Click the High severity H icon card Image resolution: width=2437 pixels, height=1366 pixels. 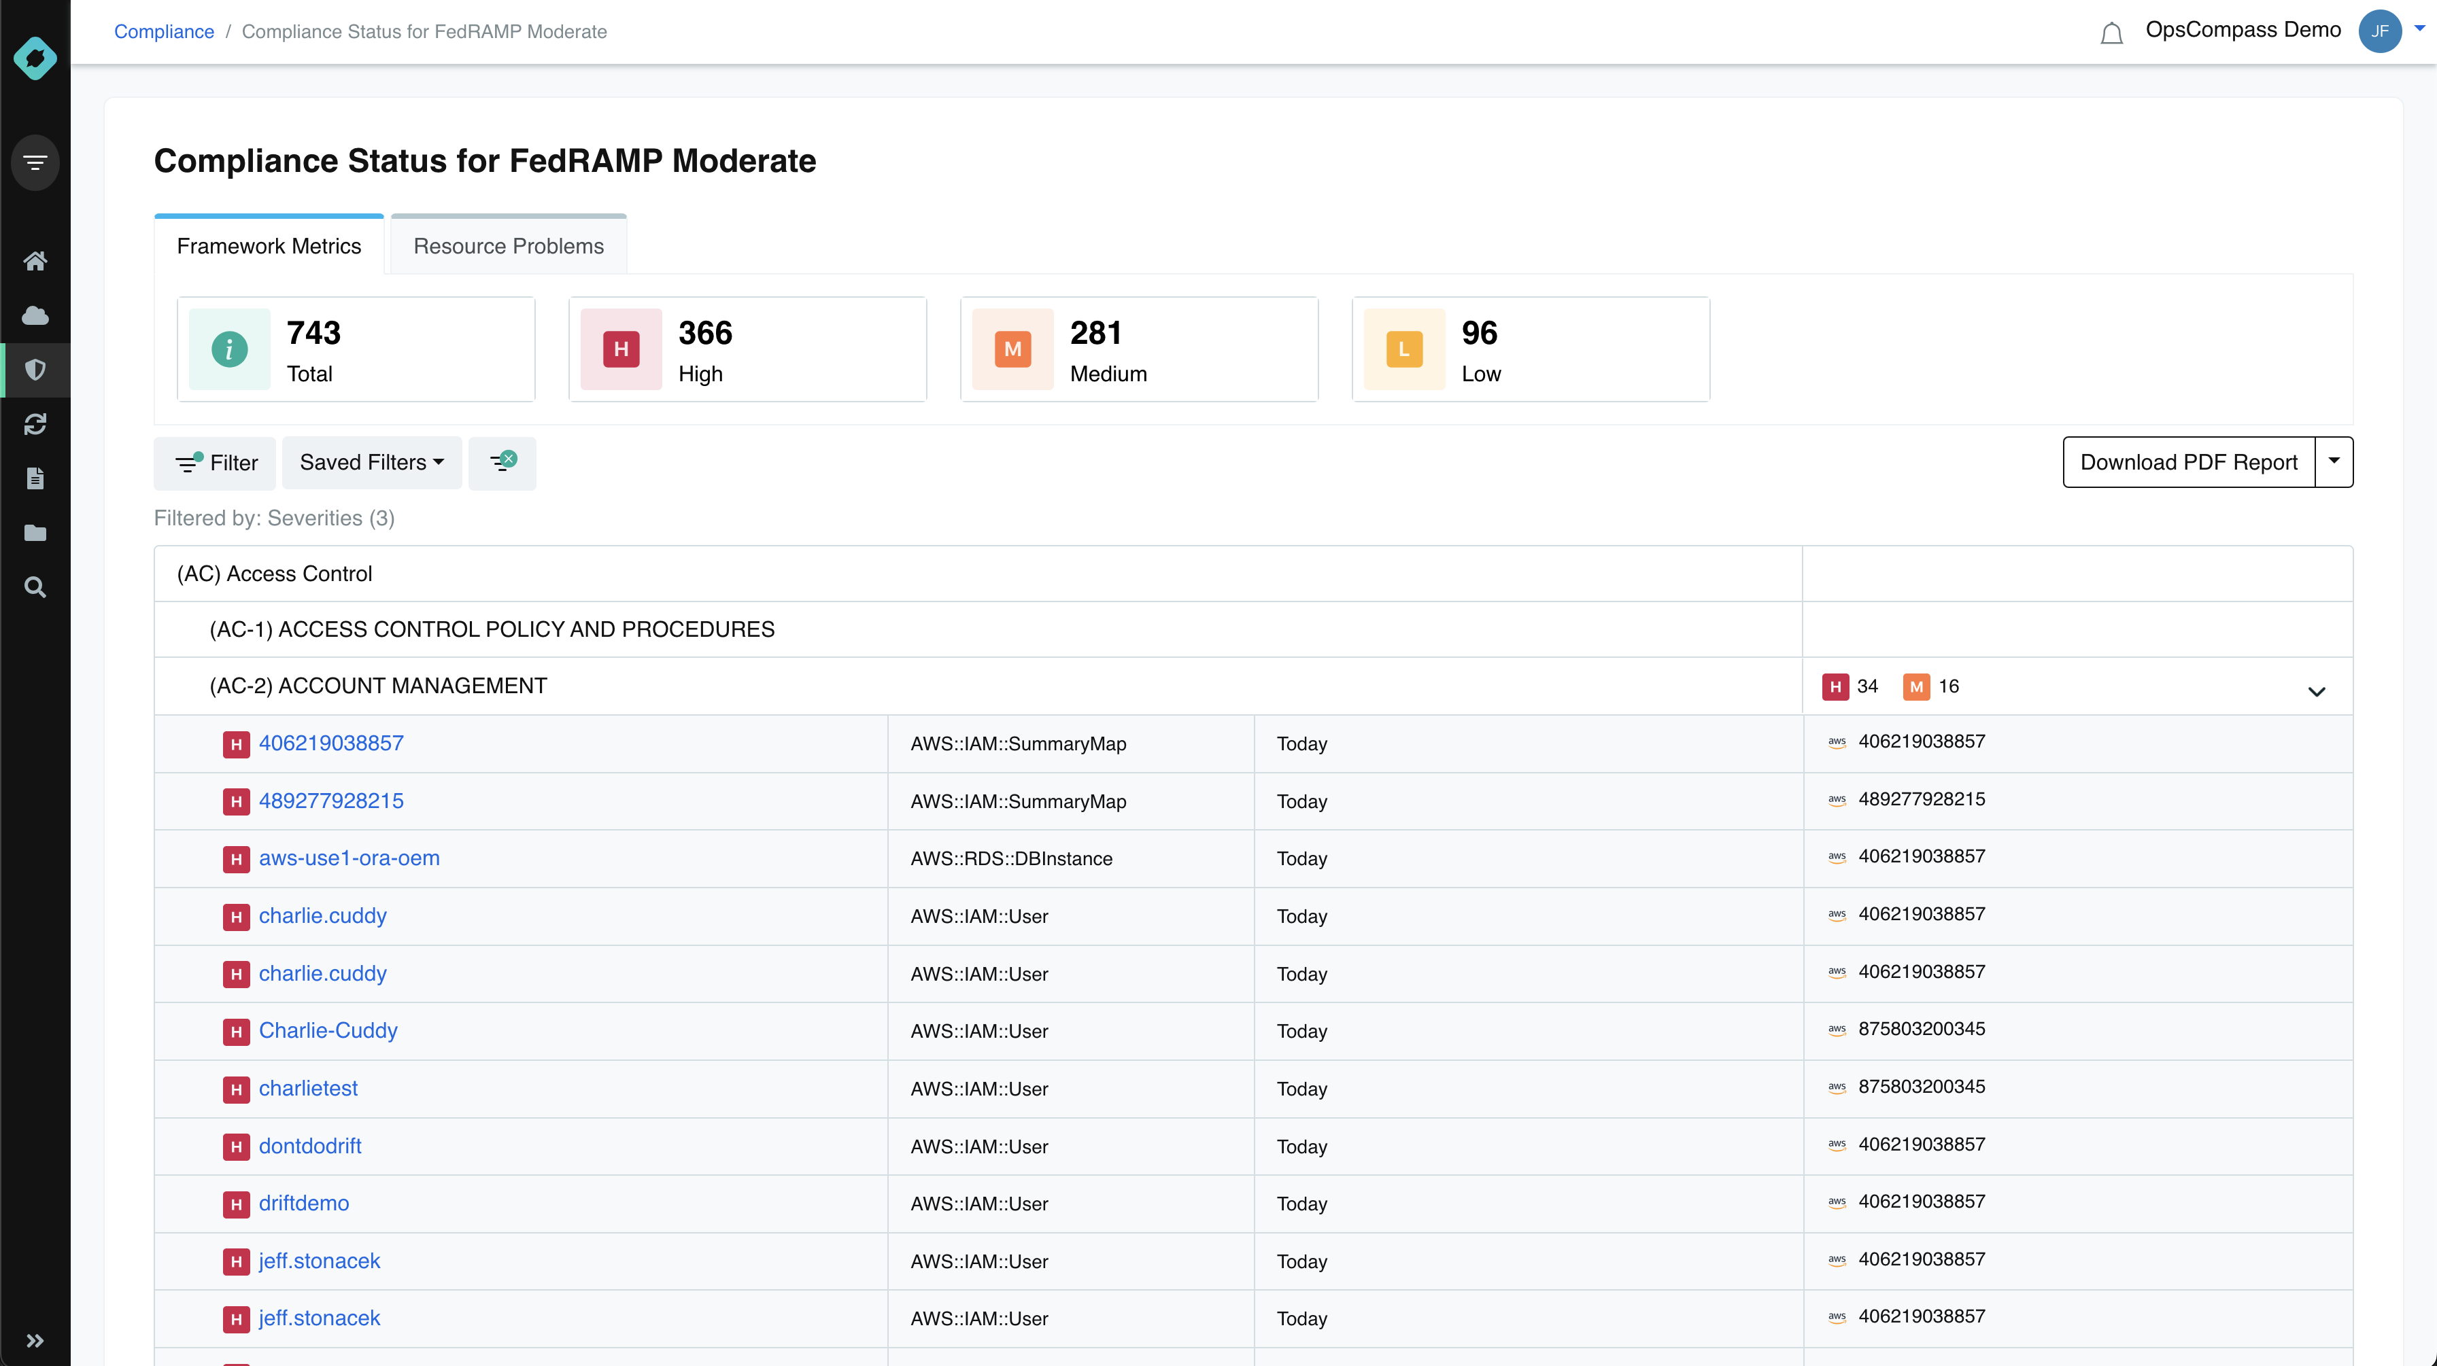click(621, 349)
